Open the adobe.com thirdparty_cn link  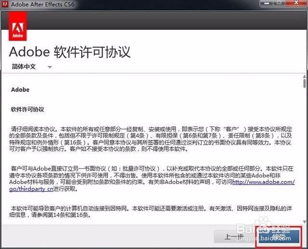pyautogui.click(x=263, y=182)
